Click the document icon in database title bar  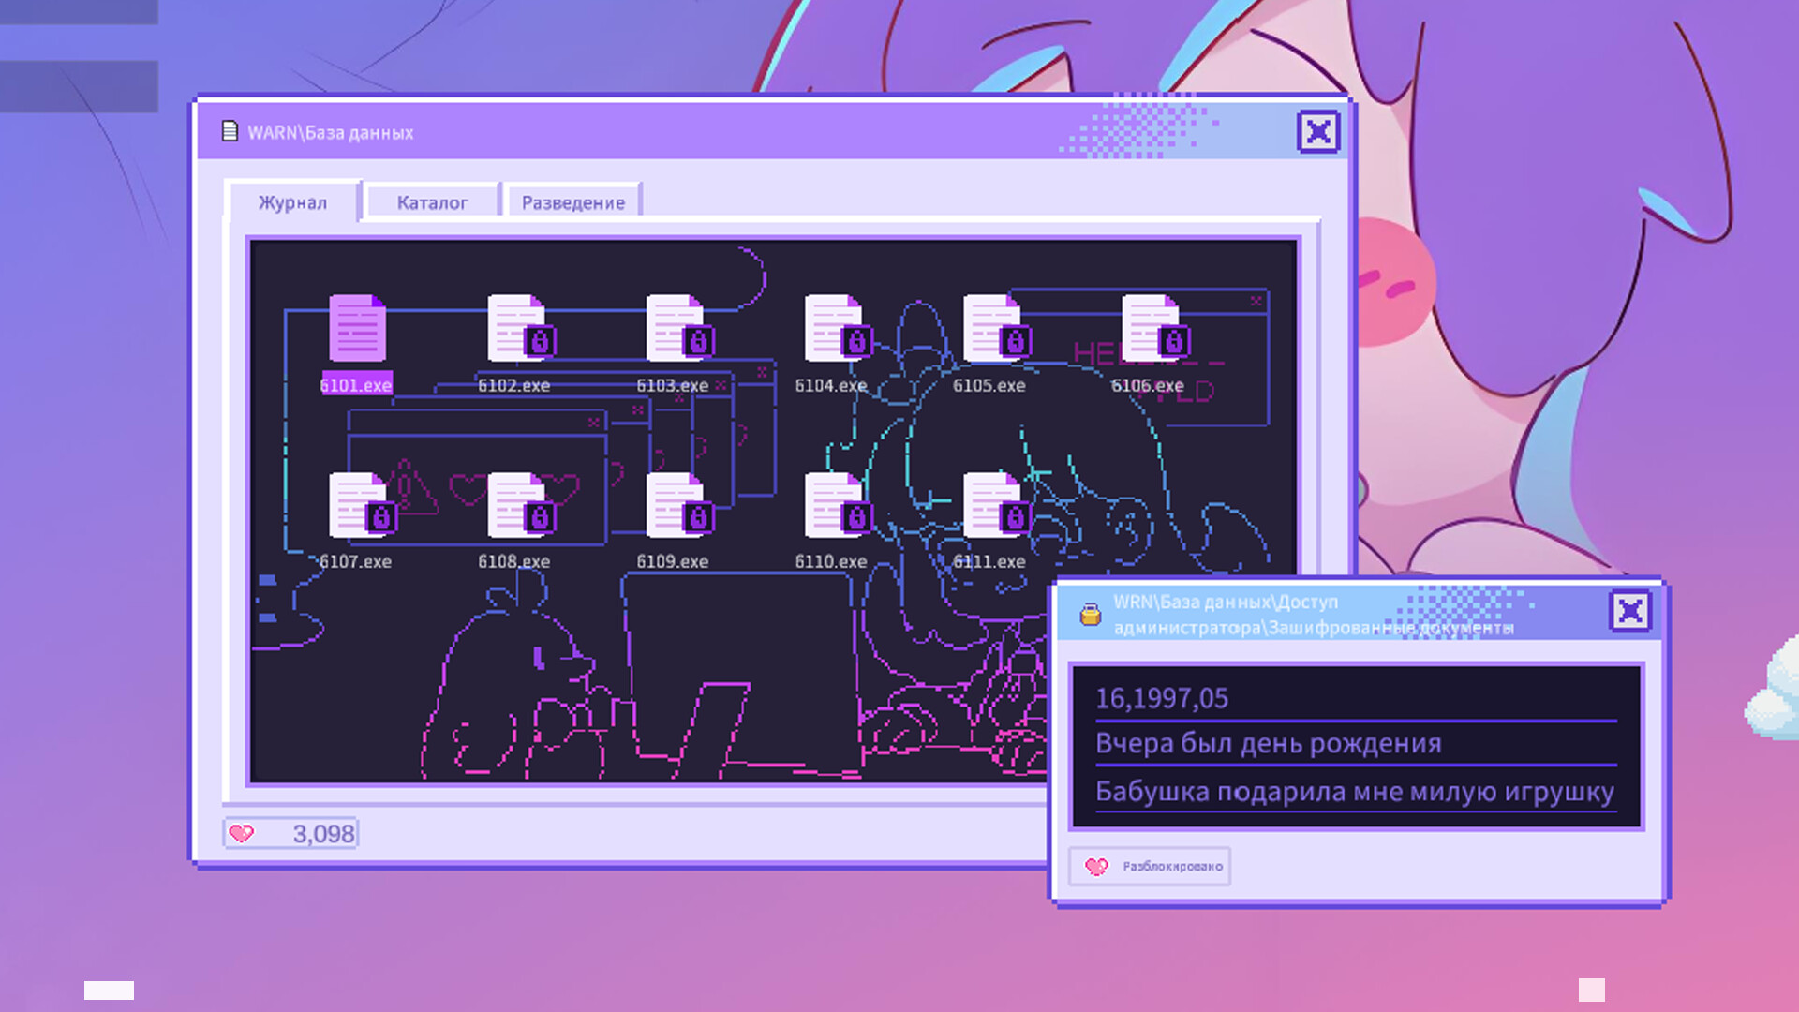coord(230,131)
